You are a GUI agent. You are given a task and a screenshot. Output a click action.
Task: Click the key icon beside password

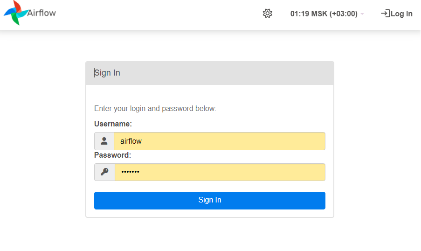[104, 172]
